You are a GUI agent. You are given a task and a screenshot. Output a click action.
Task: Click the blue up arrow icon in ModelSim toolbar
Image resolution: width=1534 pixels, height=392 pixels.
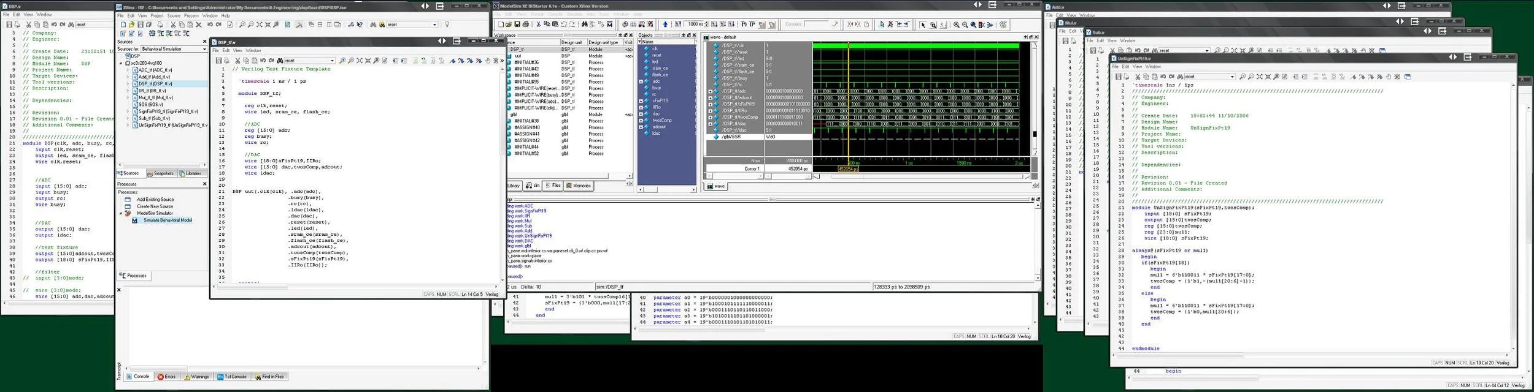coord(665,24)
